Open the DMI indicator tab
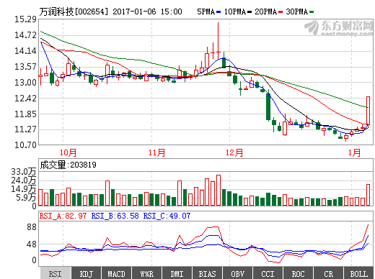 177,273
